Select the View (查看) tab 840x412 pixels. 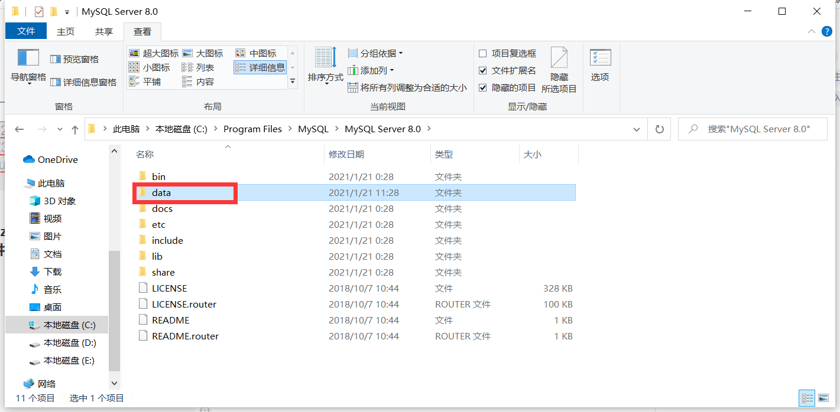(x=142, y=31)
